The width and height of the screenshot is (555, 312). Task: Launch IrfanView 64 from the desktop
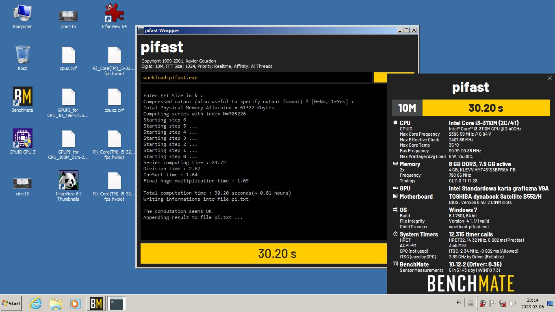pos(114,17)
